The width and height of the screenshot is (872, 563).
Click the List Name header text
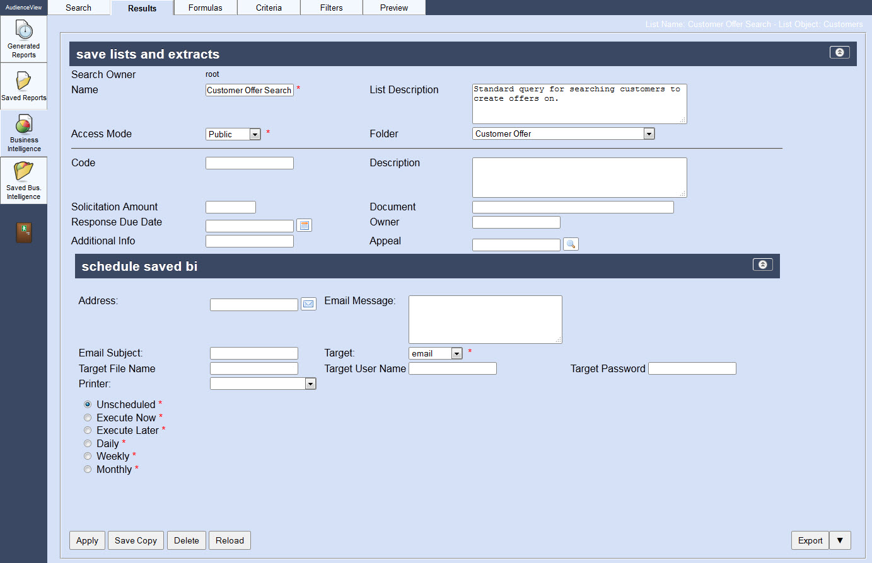(x=754, y=25)
